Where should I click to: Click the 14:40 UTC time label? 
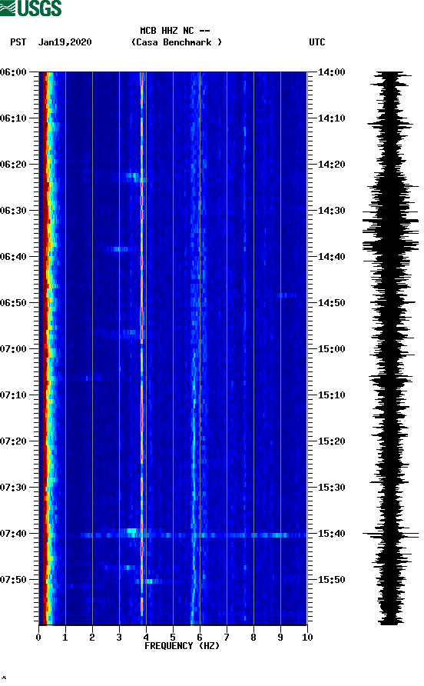(331, 257)
